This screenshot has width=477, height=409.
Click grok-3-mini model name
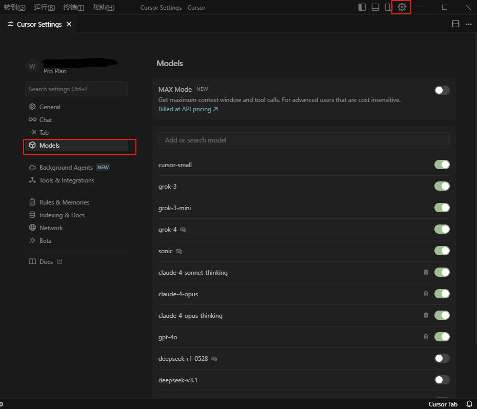(x=174, y=208)
